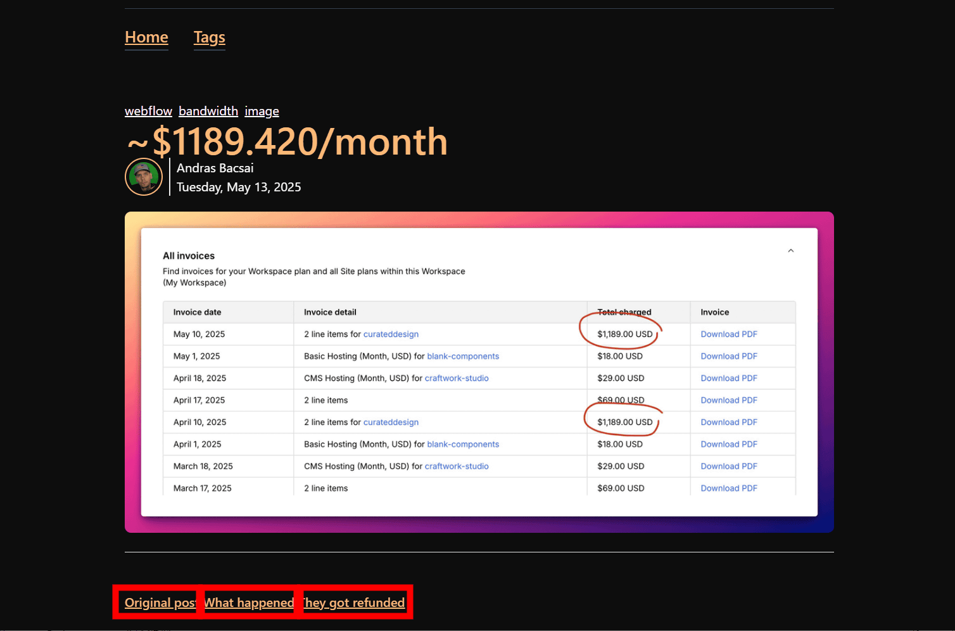The image size is (955, 631).
Task: Open curateddesign link in April 10 row
Action: (x=391, y=422)
